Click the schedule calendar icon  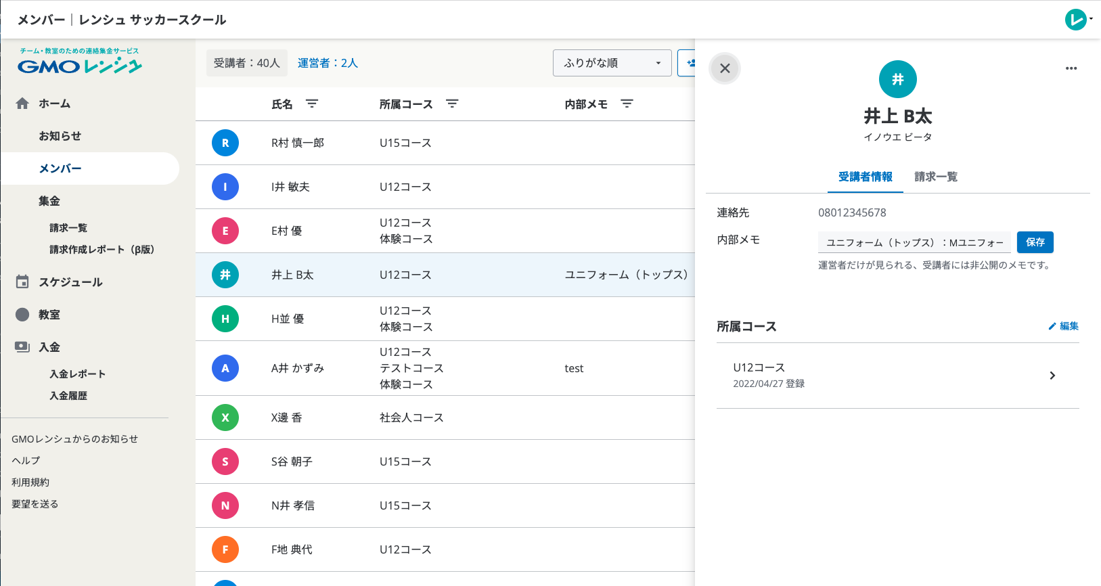(22, 282)
